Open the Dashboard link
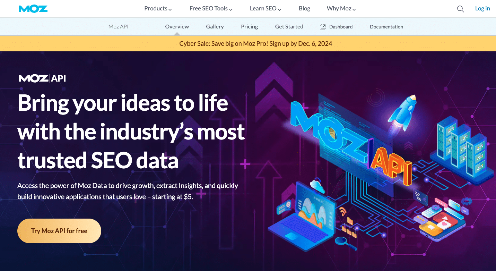Image resolution: width=496 pixels, height=271 pixels. click(x=341, y=27)
